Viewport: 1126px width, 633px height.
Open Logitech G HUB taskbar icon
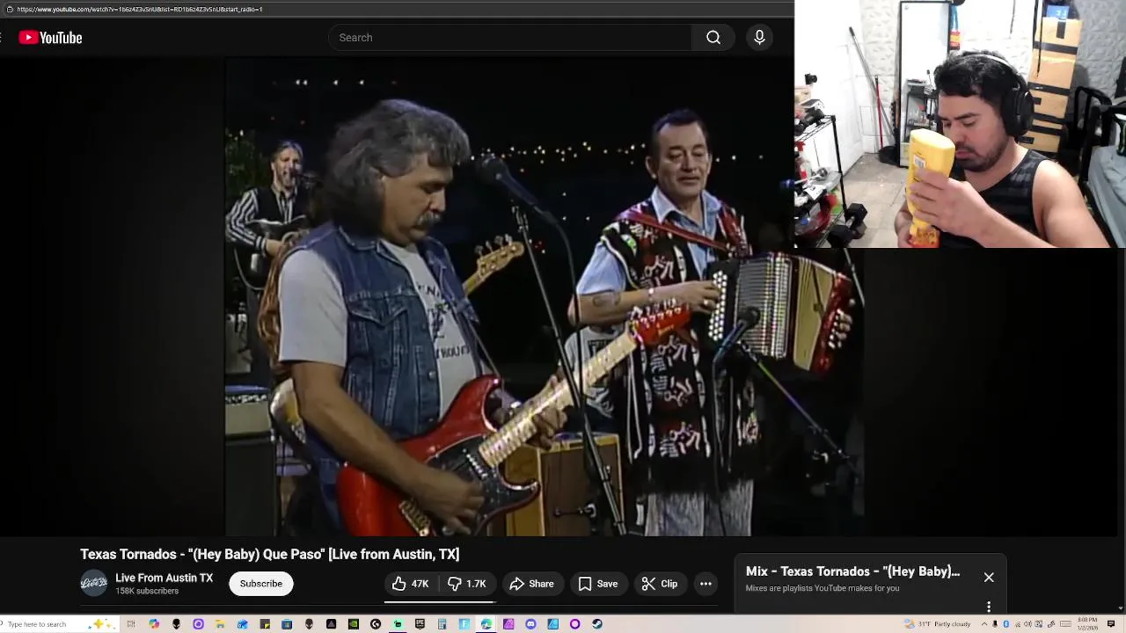tap(376, 624)
